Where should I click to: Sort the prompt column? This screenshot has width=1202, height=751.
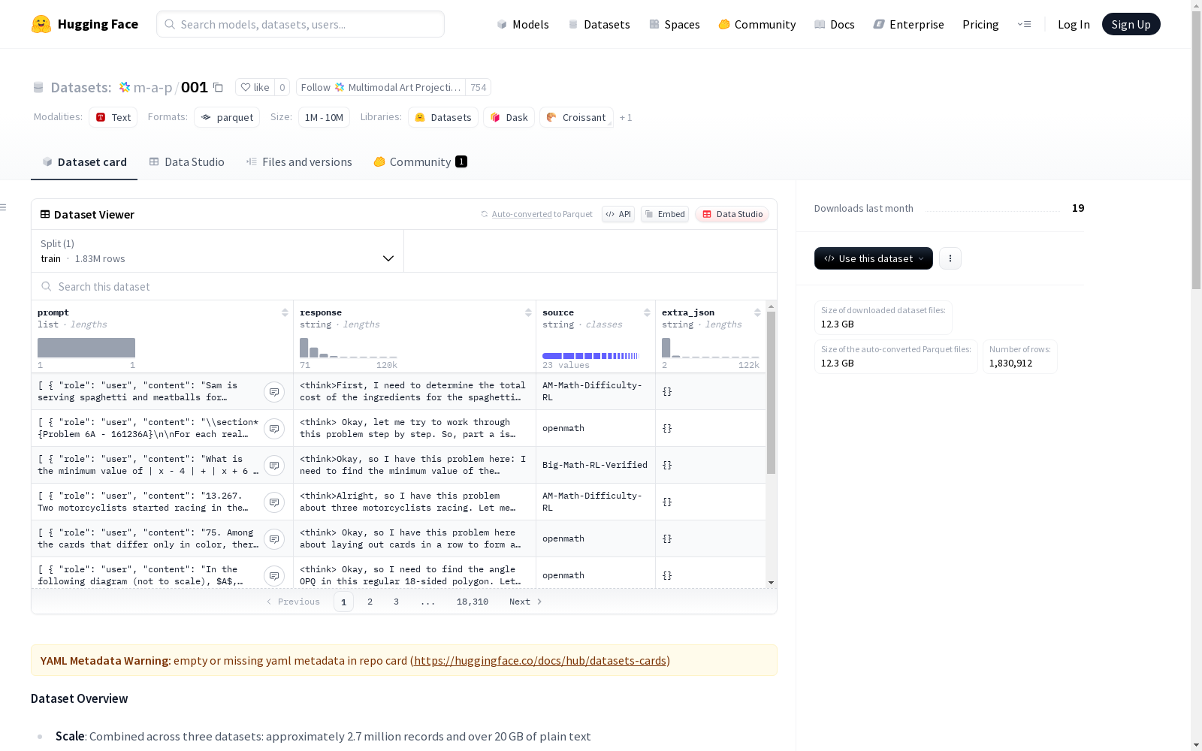285,312
